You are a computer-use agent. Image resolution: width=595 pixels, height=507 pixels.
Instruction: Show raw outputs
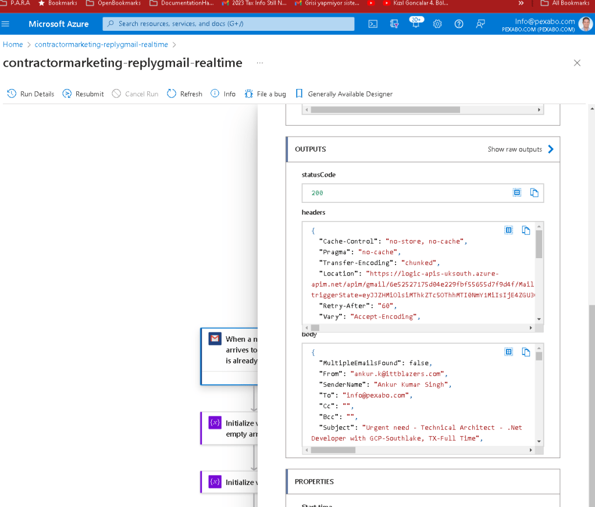(x=515, y=149)
